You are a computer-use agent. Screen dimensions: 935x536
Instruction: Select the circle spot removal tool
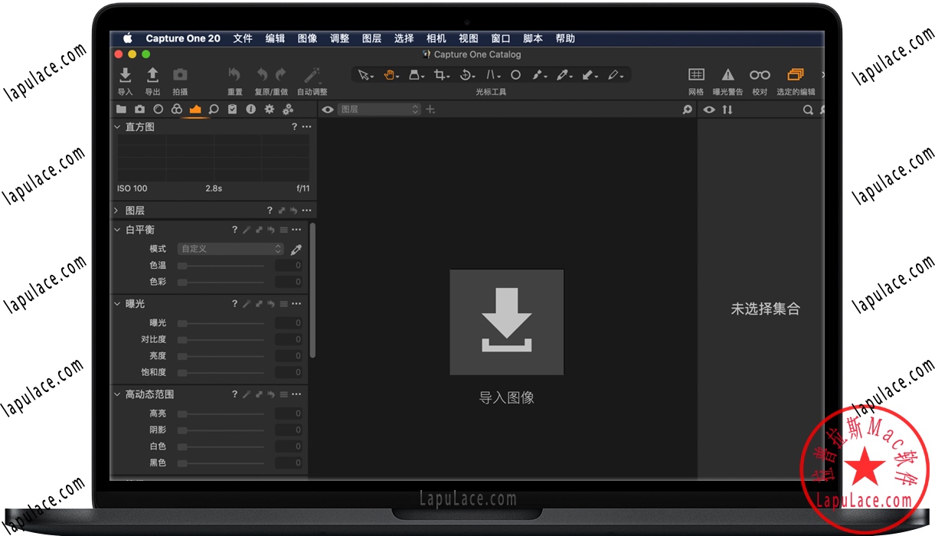pos(516,75)
